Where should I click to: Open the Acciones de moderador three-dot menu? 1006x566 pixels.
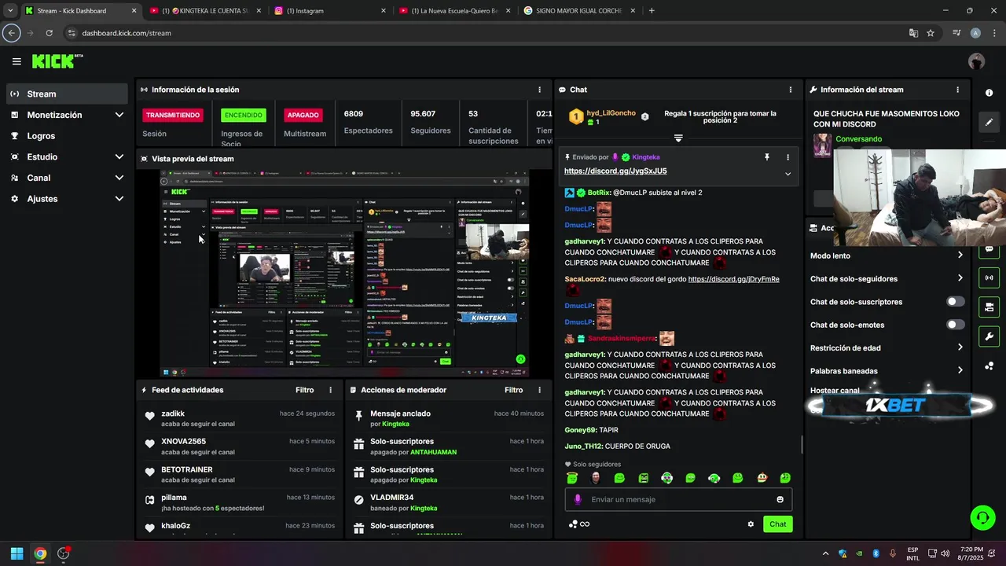point(539,390)
